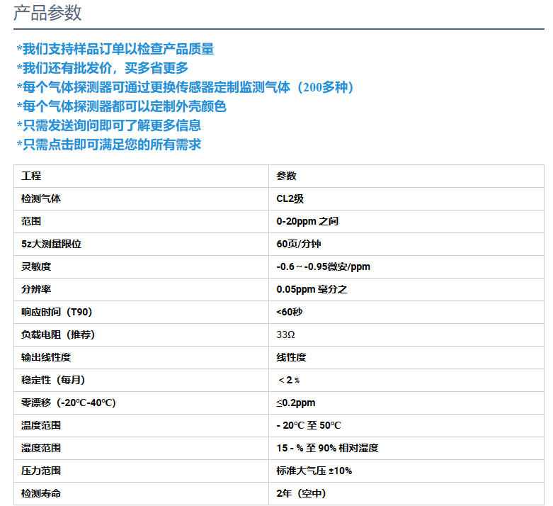Click the line mentioning 200多种 gases
Image resolution: width=553 pixels, height=506 pixels.
[x=185, y=87]
